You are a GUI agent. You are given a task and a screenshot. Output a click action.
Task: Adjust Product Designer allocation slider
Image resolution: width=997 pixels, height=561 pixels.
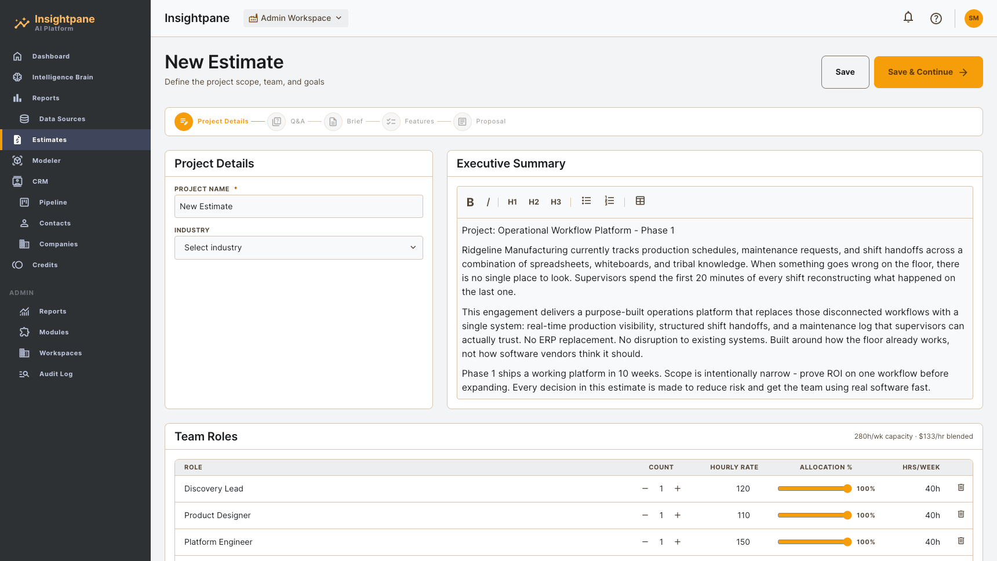814,515
